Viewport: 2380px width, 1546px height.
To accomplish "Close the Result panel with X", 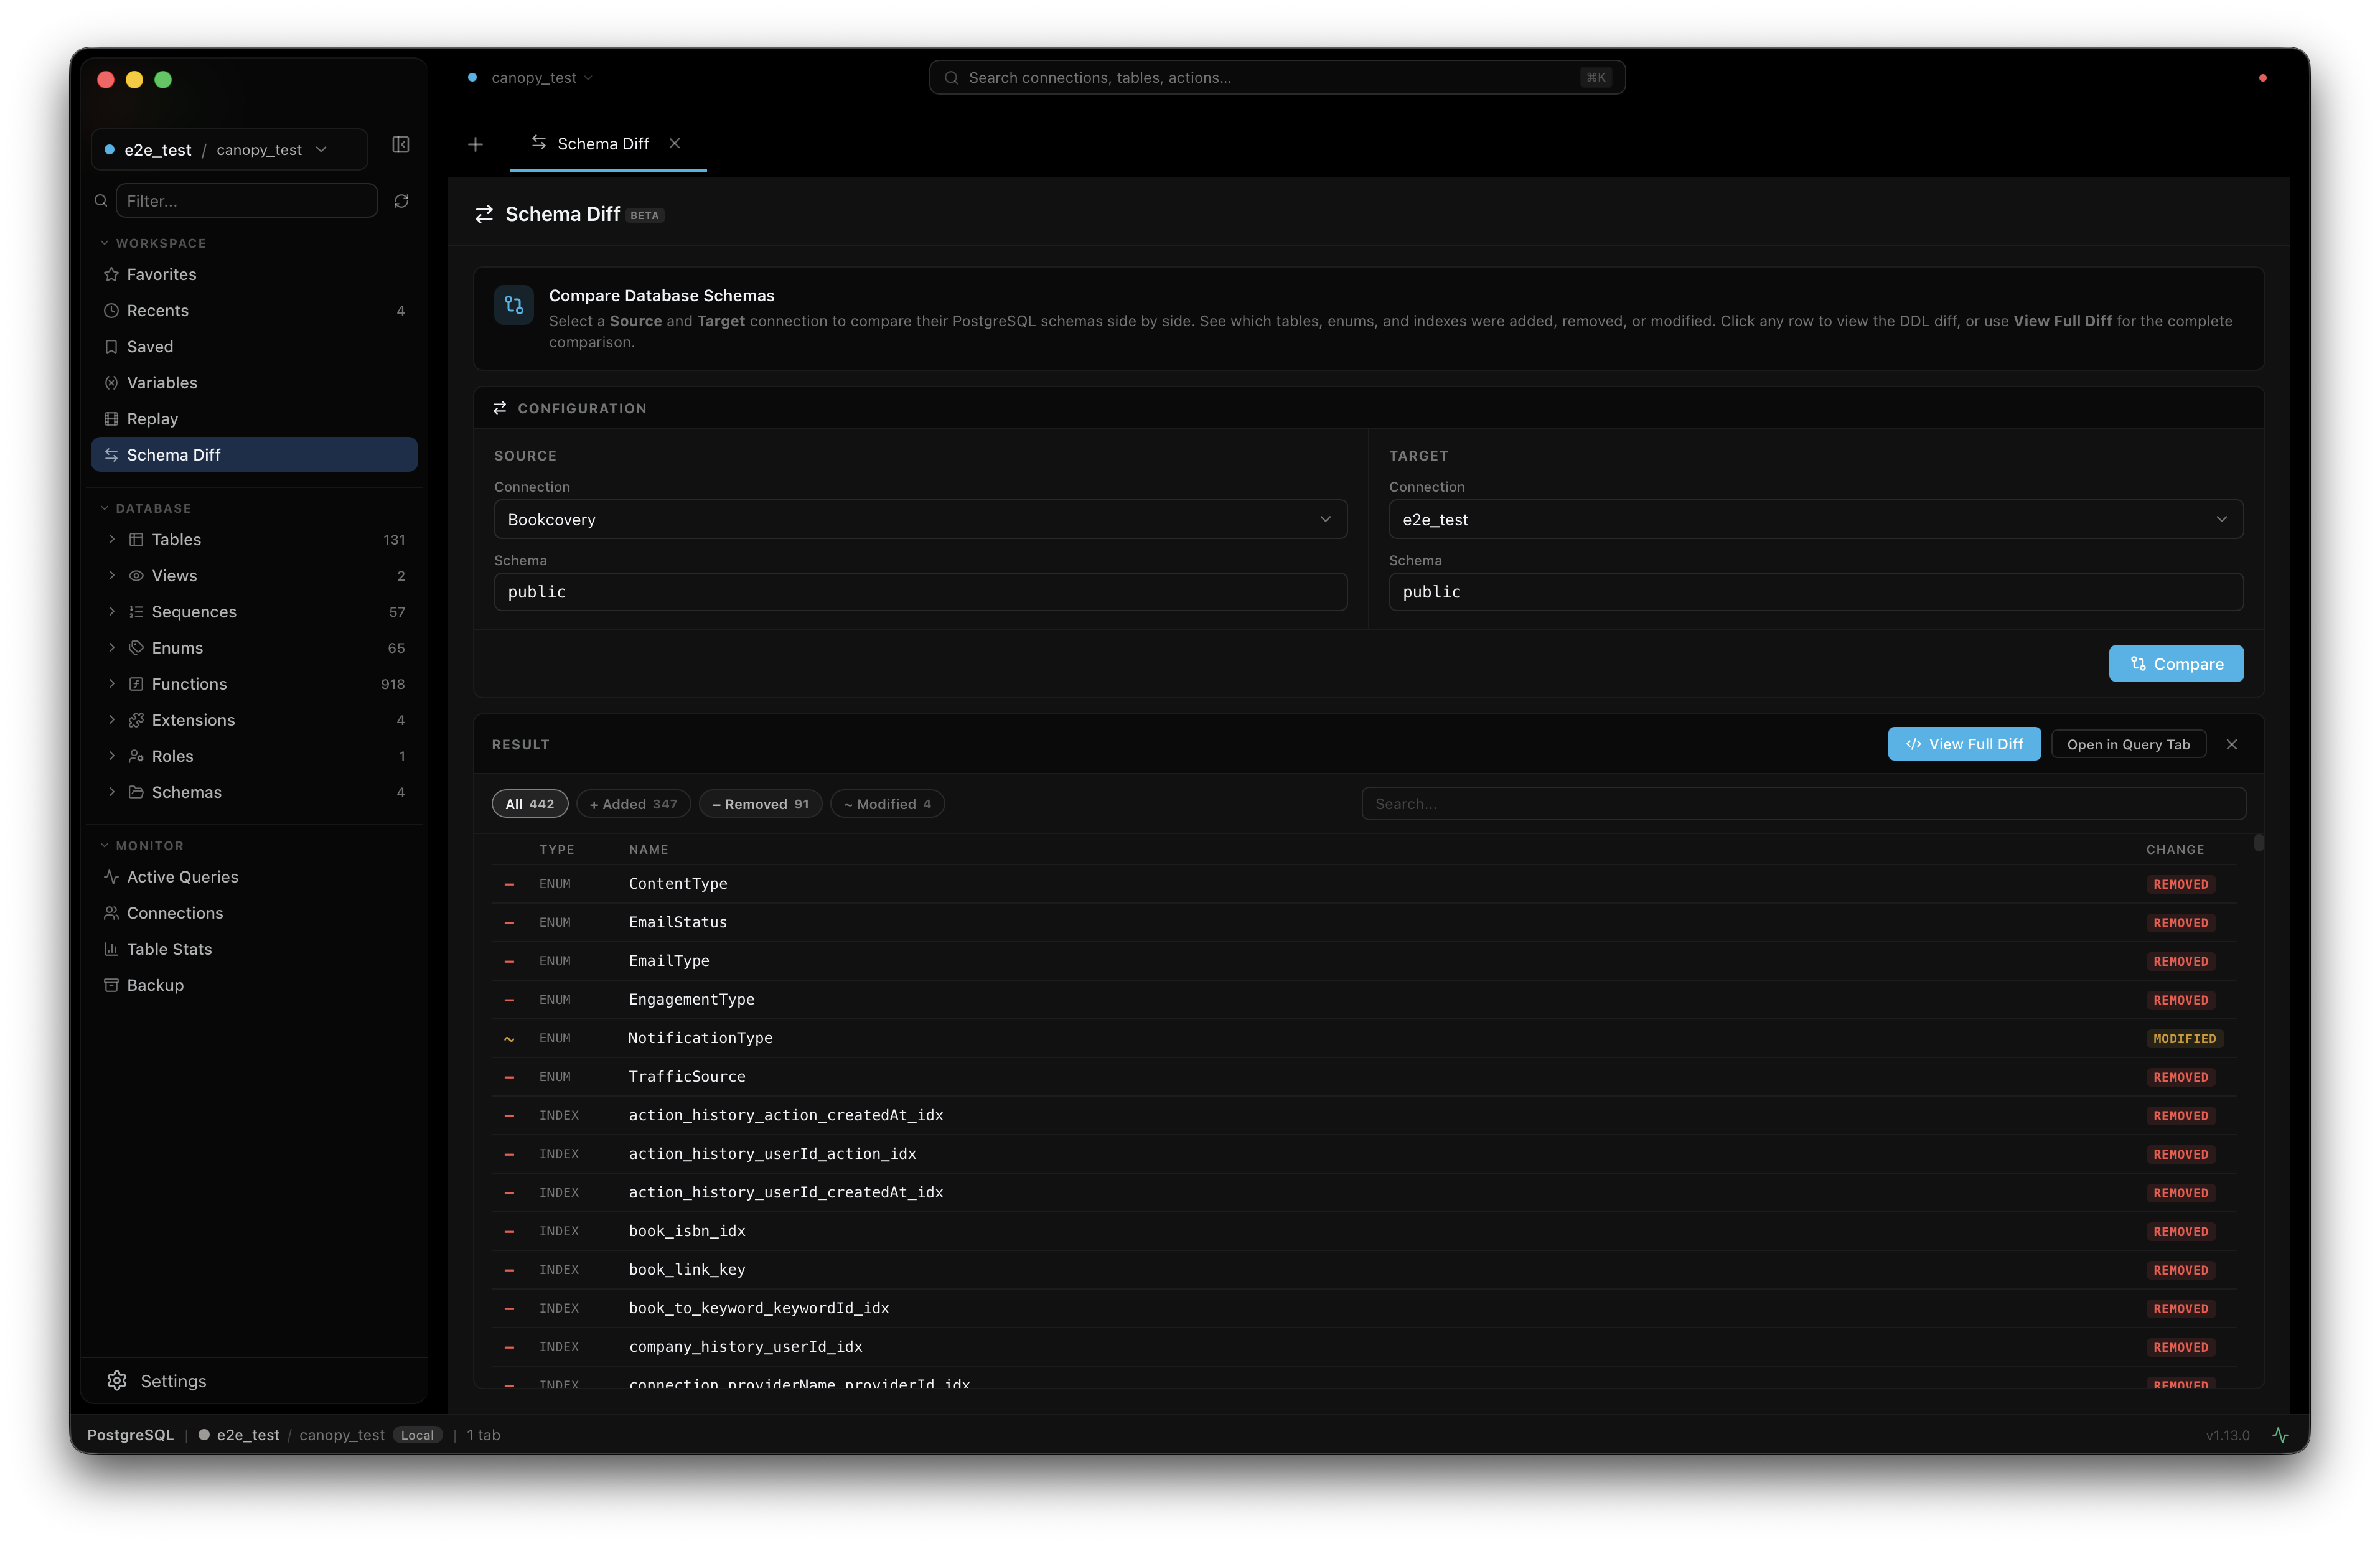I will coord(2232,744).
